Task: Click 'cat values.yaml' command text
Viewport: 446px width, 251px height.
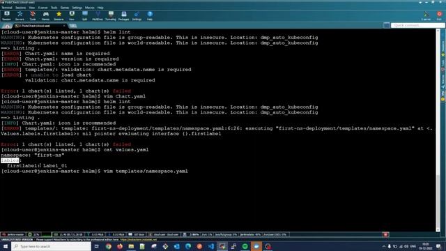Action: (126, 150)
